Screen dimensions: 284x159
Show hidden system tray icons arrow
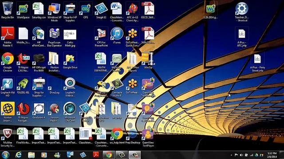(x=231, y=155)
